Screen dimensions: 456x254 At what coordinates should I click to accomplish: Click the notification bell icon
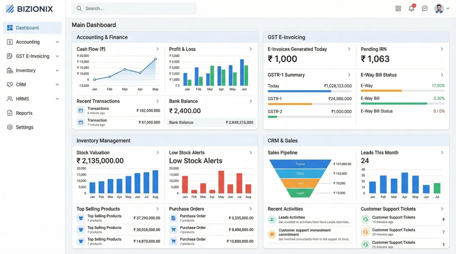click(x=411, y=8)
